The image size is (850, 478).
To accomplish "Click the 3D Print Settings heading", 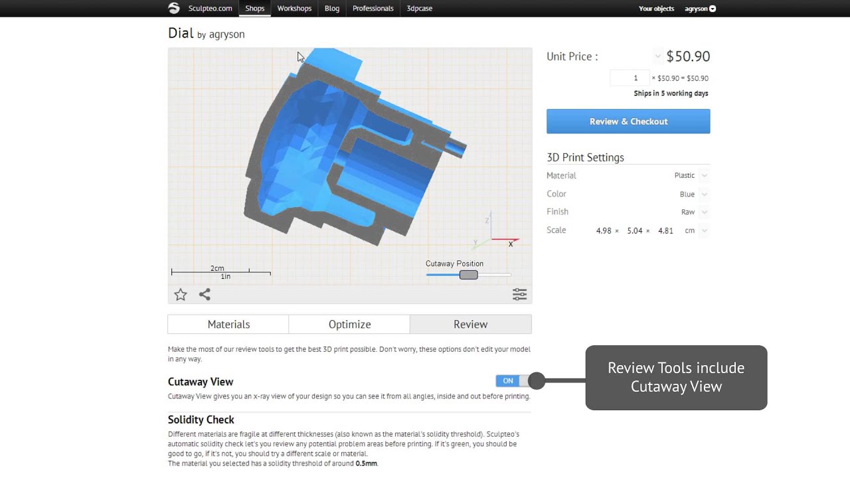I will tap(585, 157).
